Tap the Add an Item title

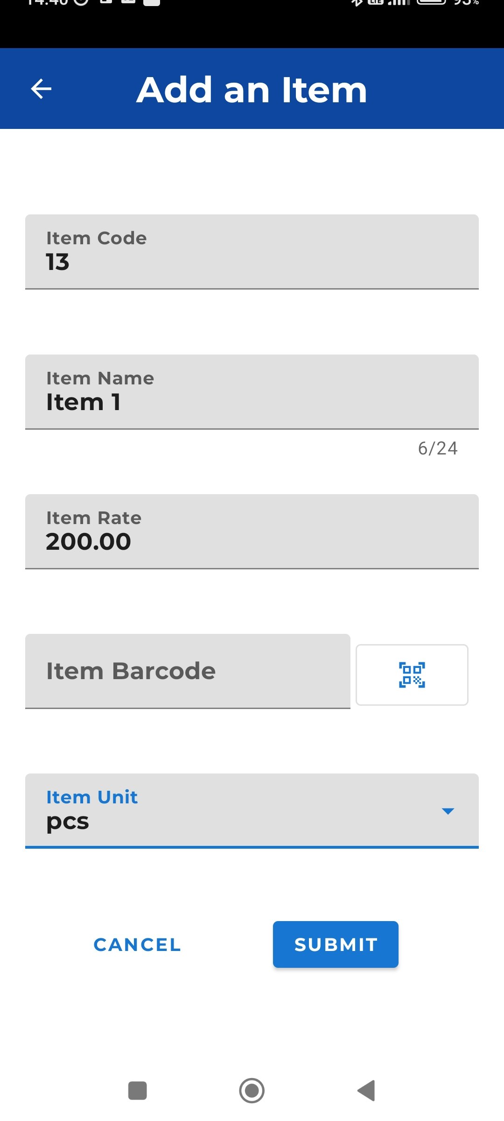coord(252,89)
